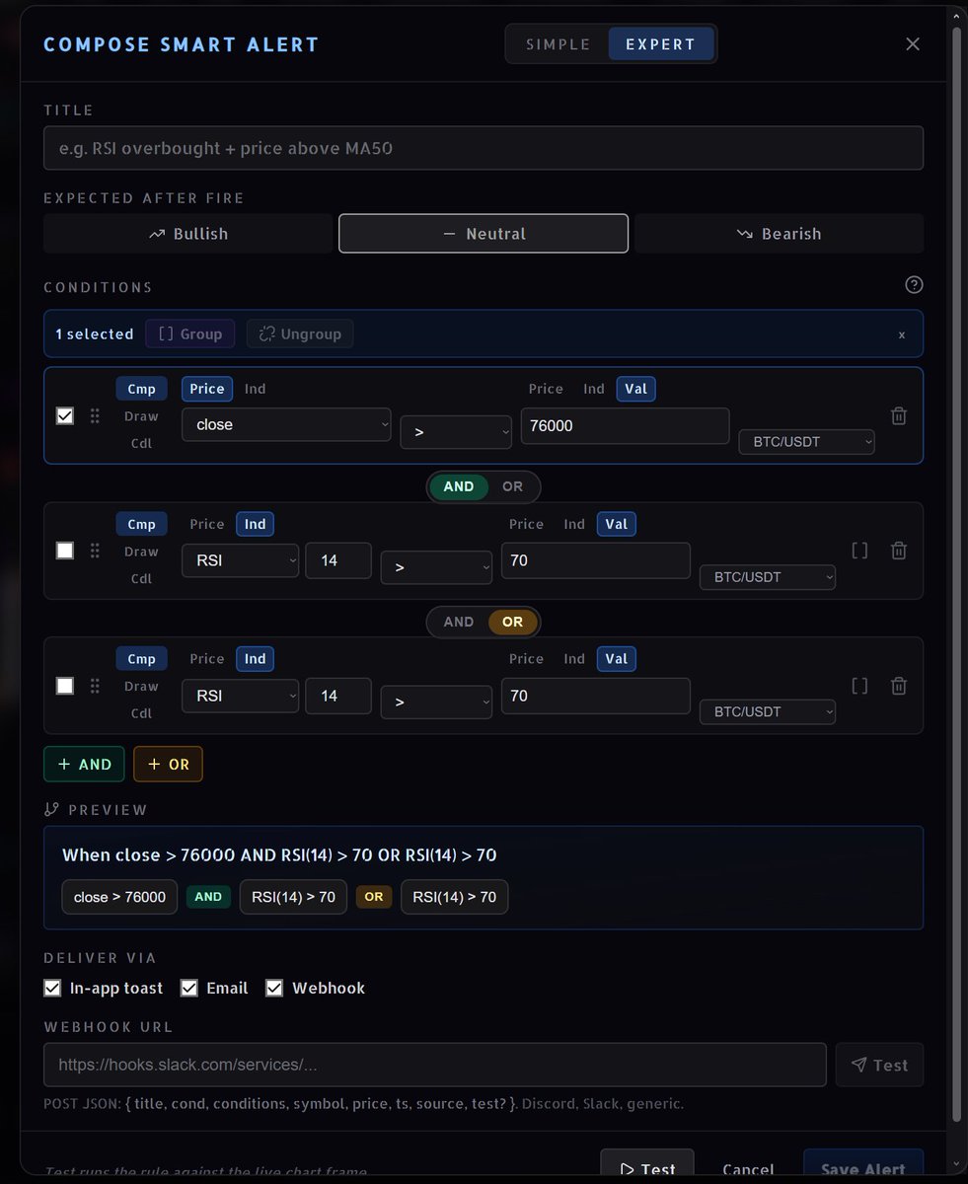Toggle Email delivery

188,988
